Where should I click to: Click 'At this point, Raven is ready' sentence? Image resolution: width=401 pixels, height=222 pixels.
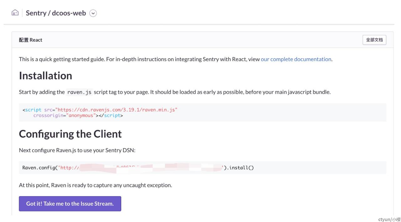[95, 185]
